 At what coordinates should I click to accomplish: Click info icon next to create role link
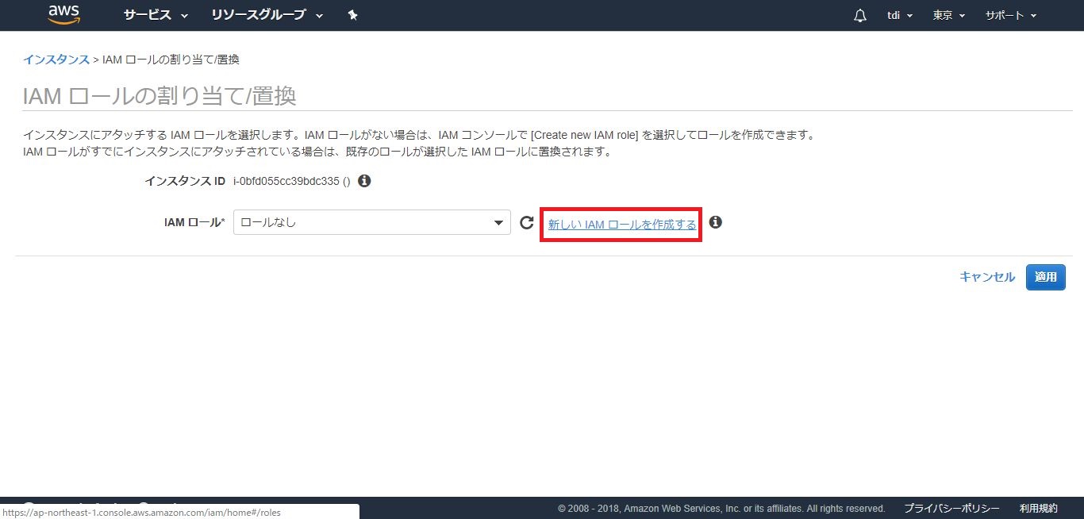(x=715, y=222)
